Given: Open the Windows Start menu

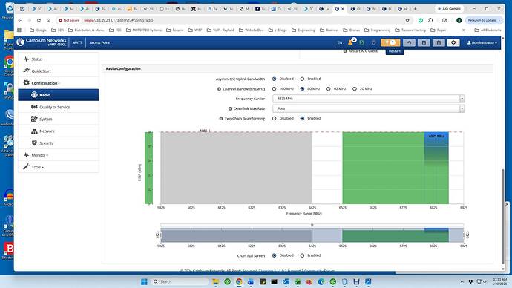Looking at the screenshot, I should (x=144, y=281).
